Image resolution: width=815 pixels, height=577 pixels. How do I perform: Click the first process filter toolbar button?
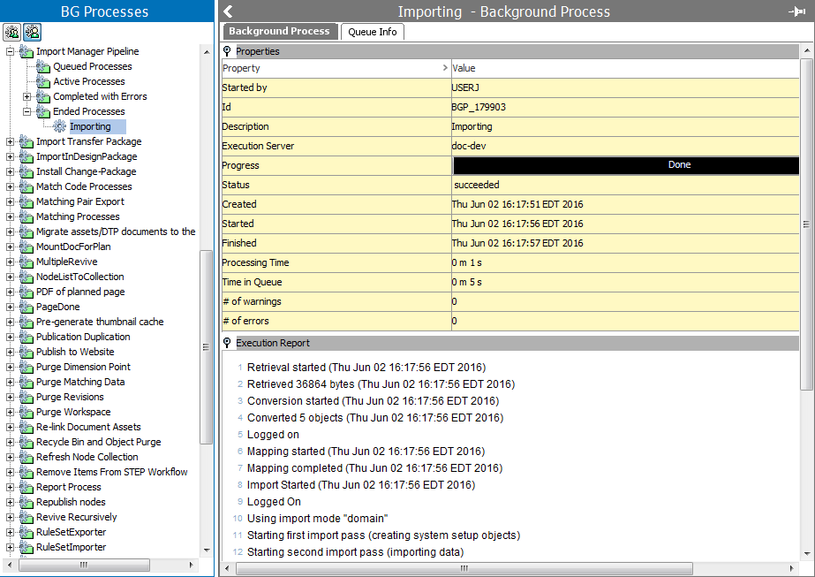pos(12,32)
